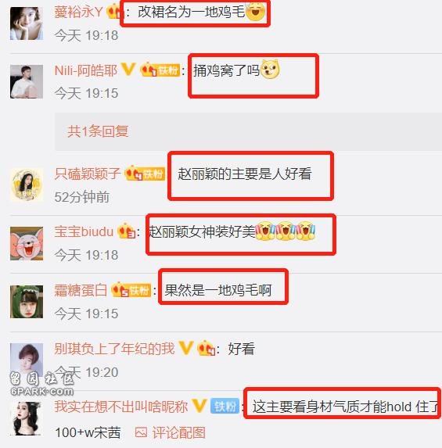Viewport: 442px width, 448px height.
Task: Click the Tom cat avatar of 宝宝biudu
Action: tap(27, 243)
